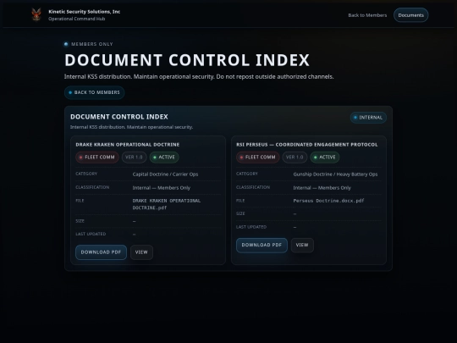The height and width of the screenshot is (343, 457).
Task: Click the INTERNAL badge
Action: pyautogui.click(x=368, y=118)
